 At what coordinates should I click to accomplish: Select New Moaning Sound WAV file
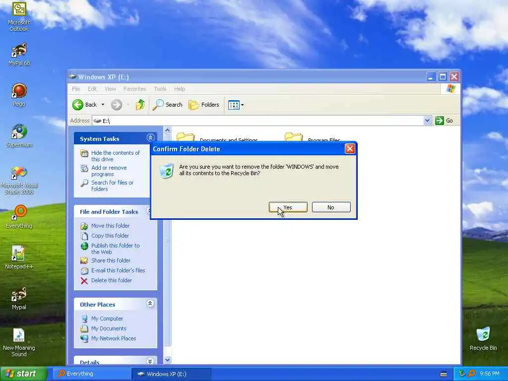click(19, 342)
